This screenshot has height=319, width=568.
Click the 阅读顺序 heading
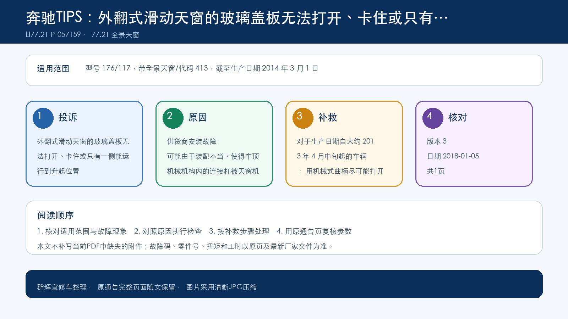pos(55,216)
